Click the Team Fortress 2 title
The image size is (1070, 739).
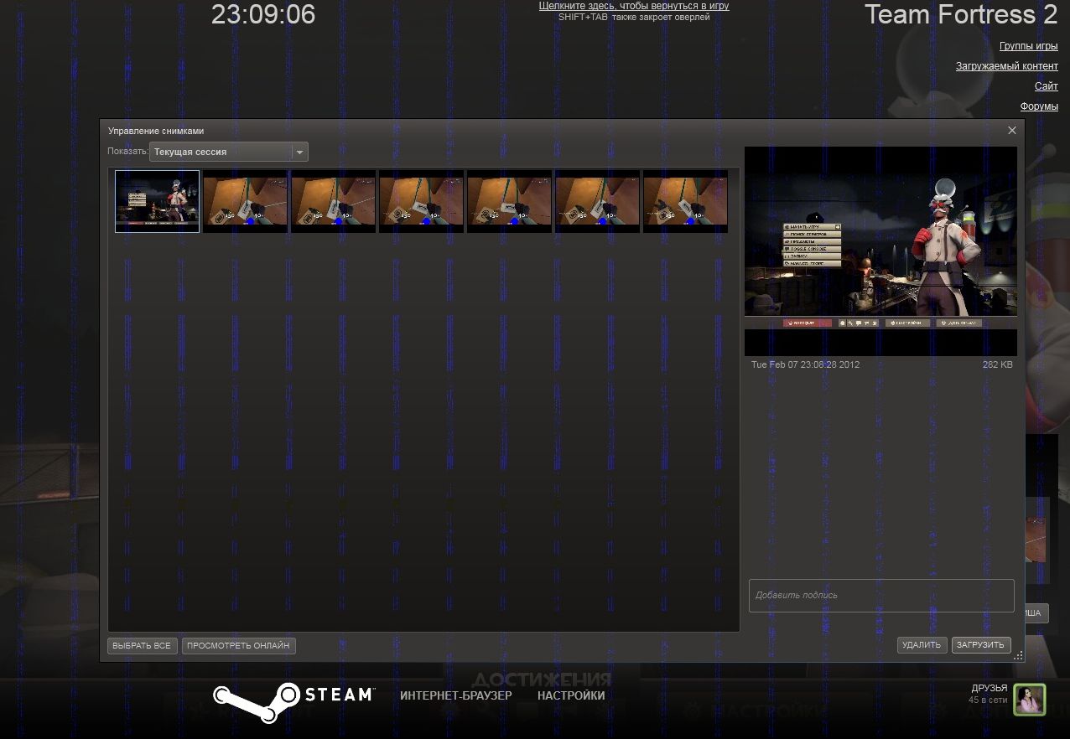click(961, 14)
